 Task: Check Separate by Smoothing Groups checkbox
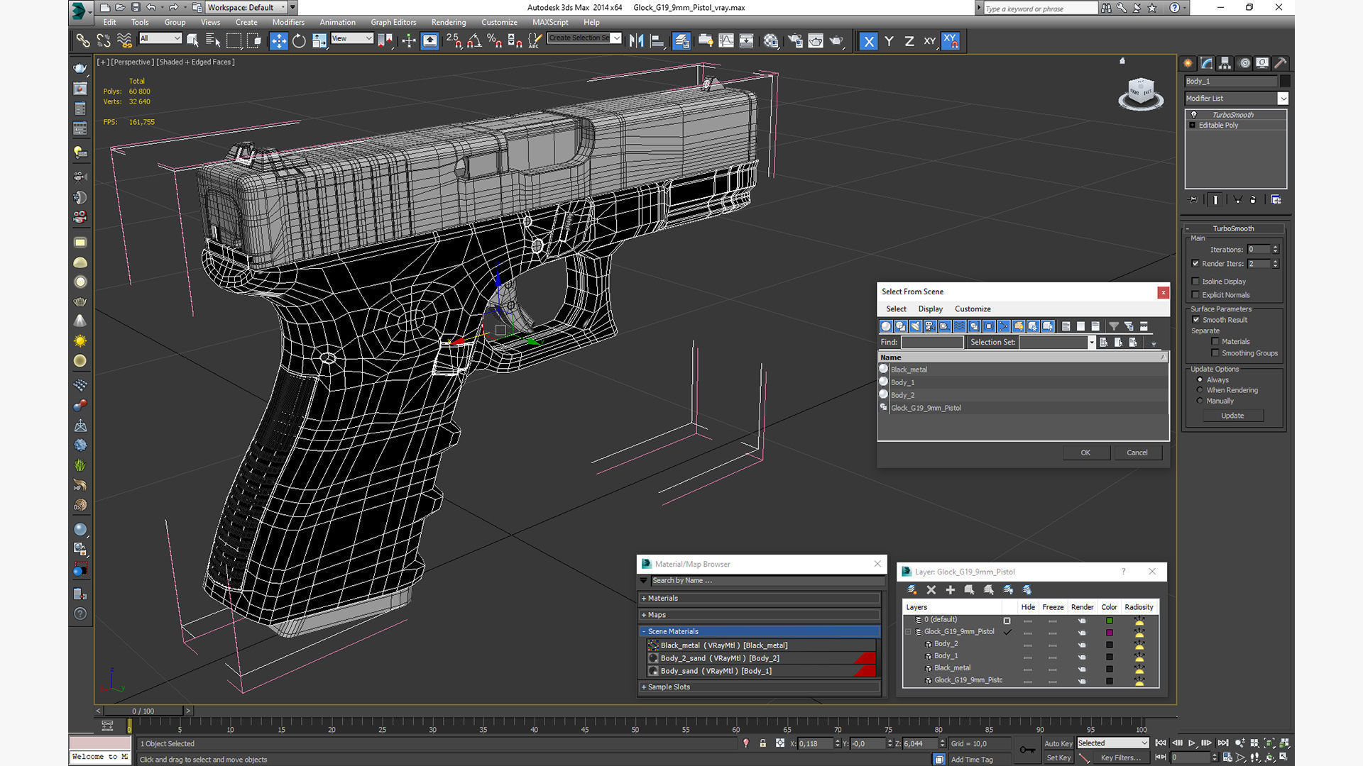1215,353
